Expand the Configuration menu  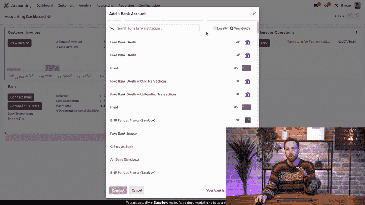pyautogui.click(x=149, y=6)
